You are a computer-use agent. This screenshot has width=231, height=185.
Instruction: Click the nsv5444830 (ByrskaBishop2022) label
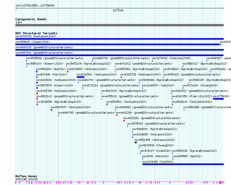(x=155, y=129)
